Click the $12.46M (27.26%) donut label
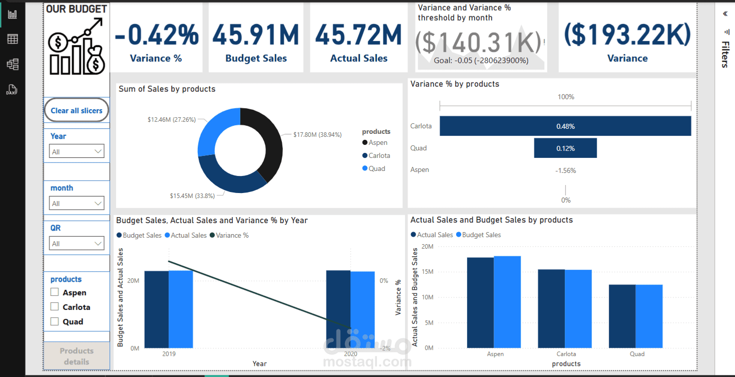This screenshot has width=735, height=377. click(171, 120)
